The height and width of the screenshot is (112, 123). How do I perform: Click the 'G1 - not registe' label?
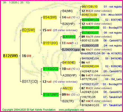point(113,7)
